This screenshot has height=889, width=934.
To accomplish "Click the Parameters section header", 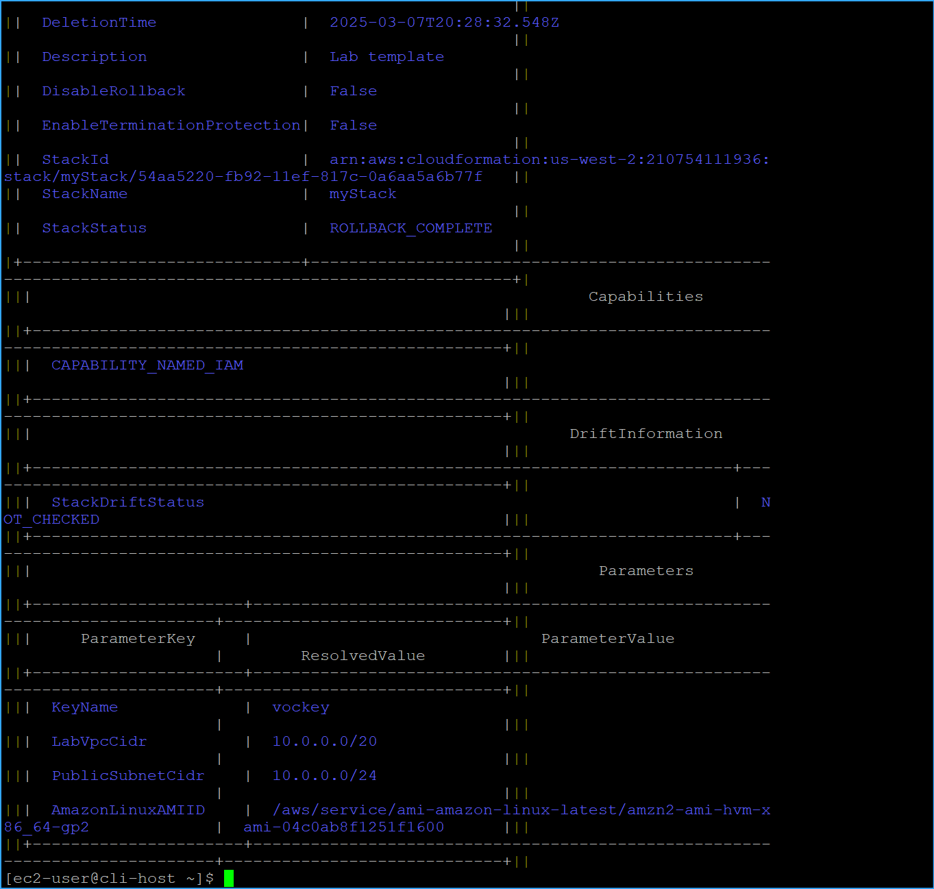I will click(645, 570).
